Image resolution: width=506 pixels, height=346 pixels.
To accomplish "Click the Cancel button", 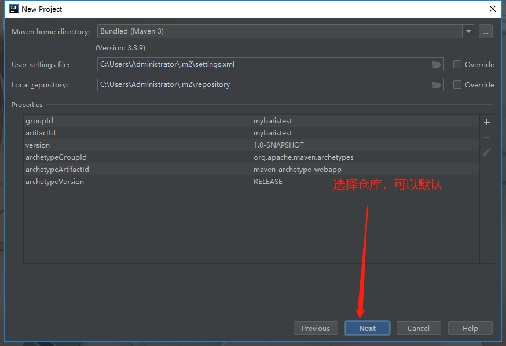I will point(419,328).
